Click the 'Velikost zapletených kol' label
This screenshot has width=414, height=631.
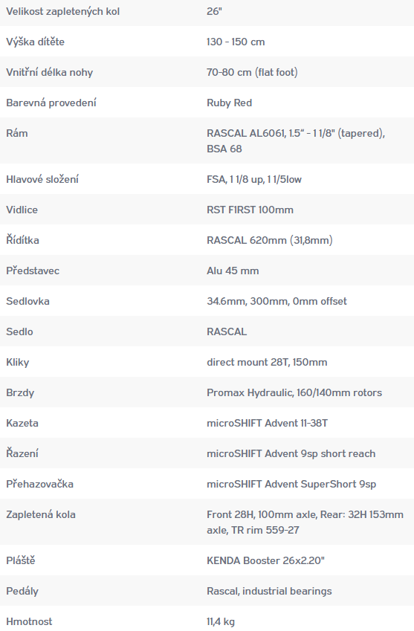point(62,11)
